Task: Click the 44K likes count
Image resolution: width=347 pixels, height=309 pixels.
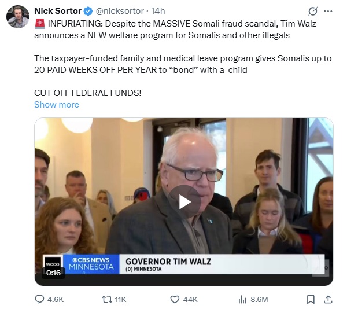Action: [x=190, y=300]
